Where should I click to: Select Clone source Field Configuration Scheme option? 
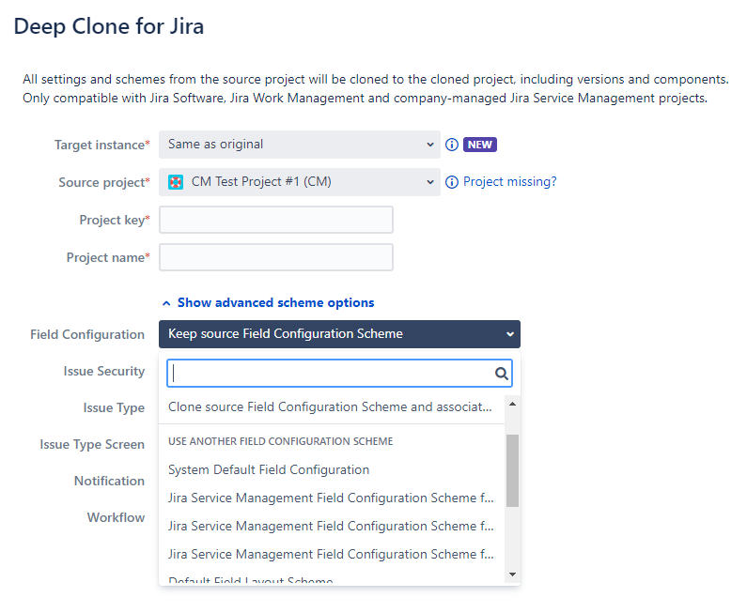[x=331, y=406]
